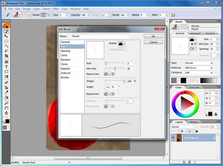Switch to the Advanced tab in Brush panel
The width and height of the screenshot is (223, 166).
pyautogui.click(x=194, y=33)
